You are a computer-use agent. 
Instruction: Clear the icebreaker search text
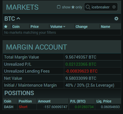(114, 7)
